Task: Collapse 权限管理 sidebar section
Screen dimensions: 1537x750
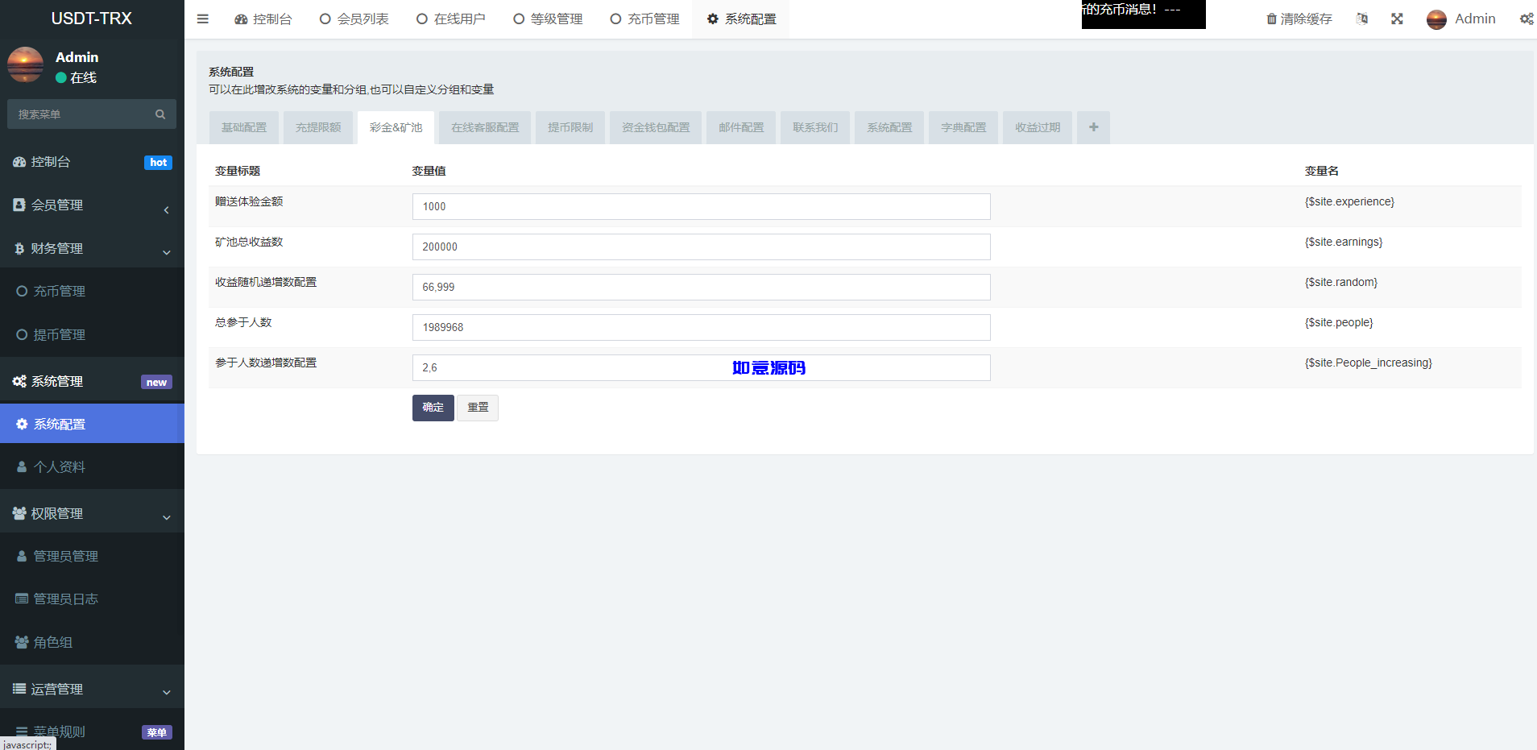Action: click(x=92, y=514)
